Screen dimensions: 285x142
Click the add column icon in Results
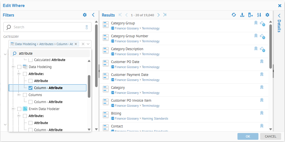(x=251, y=15)
